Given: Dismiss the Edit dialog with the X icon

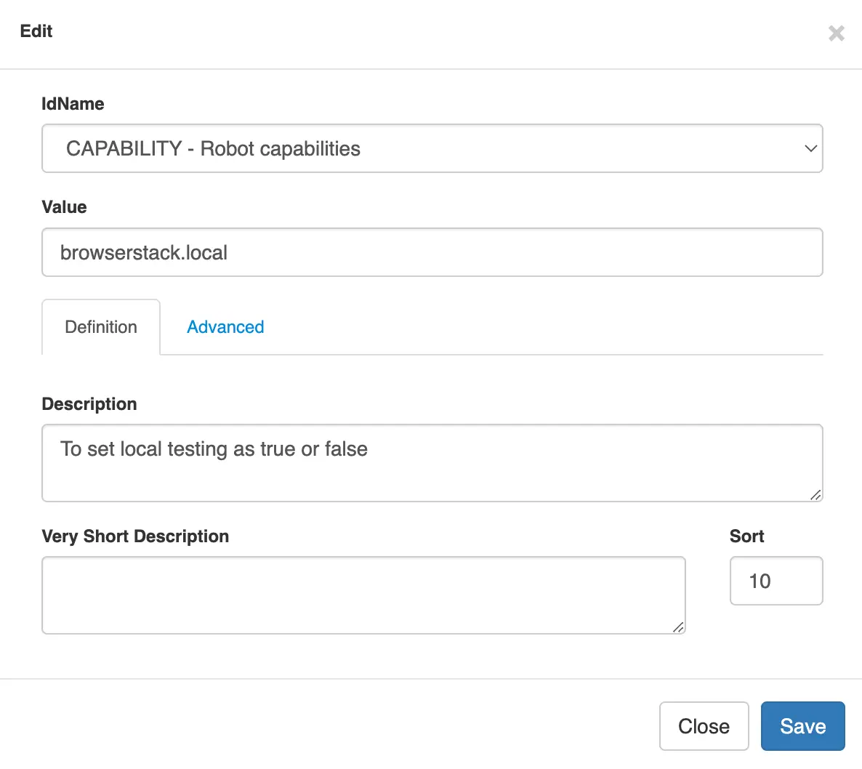Looking at the screenshot, I should (836, 33).
